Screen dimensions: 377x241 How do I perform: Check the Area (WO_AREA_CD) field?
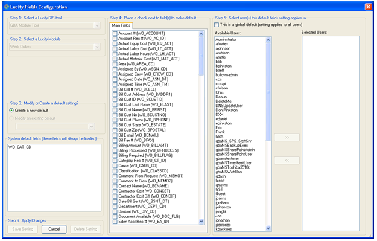point(115,64)
